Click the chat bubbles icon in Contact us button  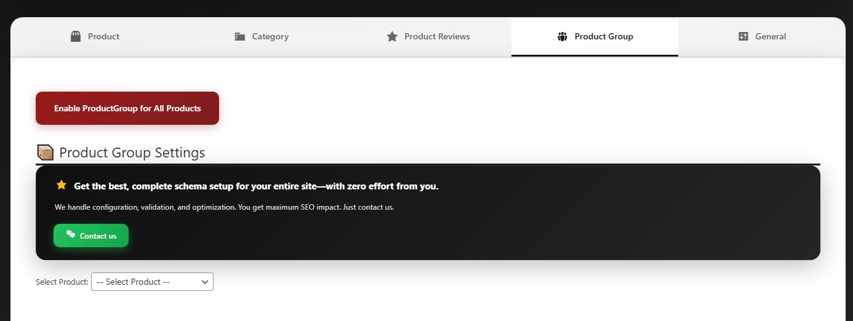pos(71,235)
